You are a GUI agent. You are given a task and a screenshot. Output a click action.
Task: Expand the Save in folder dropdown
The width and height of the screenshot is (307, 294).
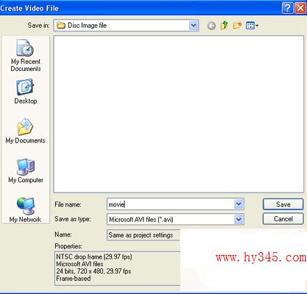click(194, 26)
